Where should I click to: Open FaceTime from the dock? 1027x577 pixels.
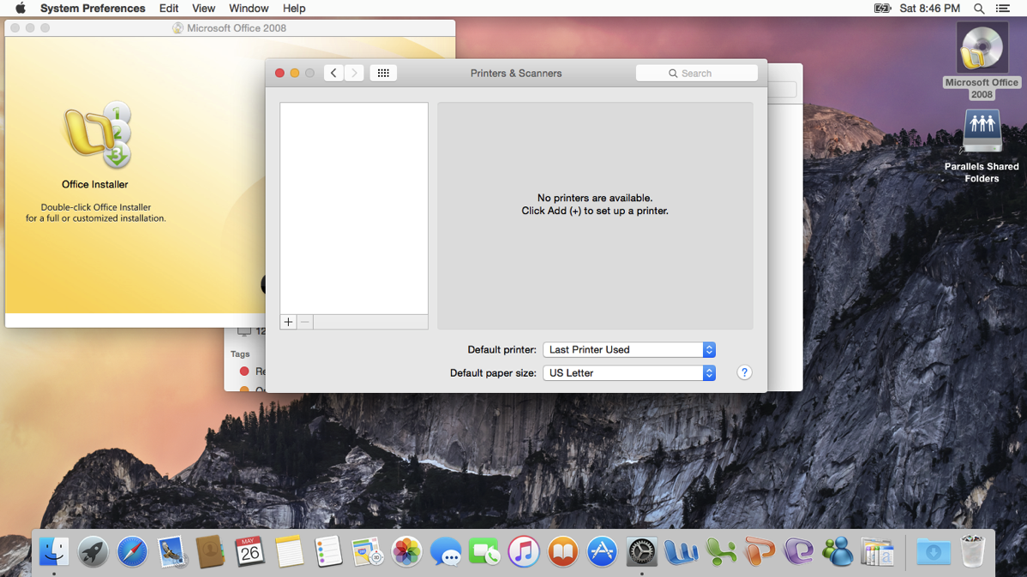pos(484,551)
